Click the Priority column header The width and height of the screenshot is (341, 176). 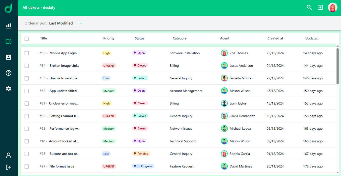(109, 38)
